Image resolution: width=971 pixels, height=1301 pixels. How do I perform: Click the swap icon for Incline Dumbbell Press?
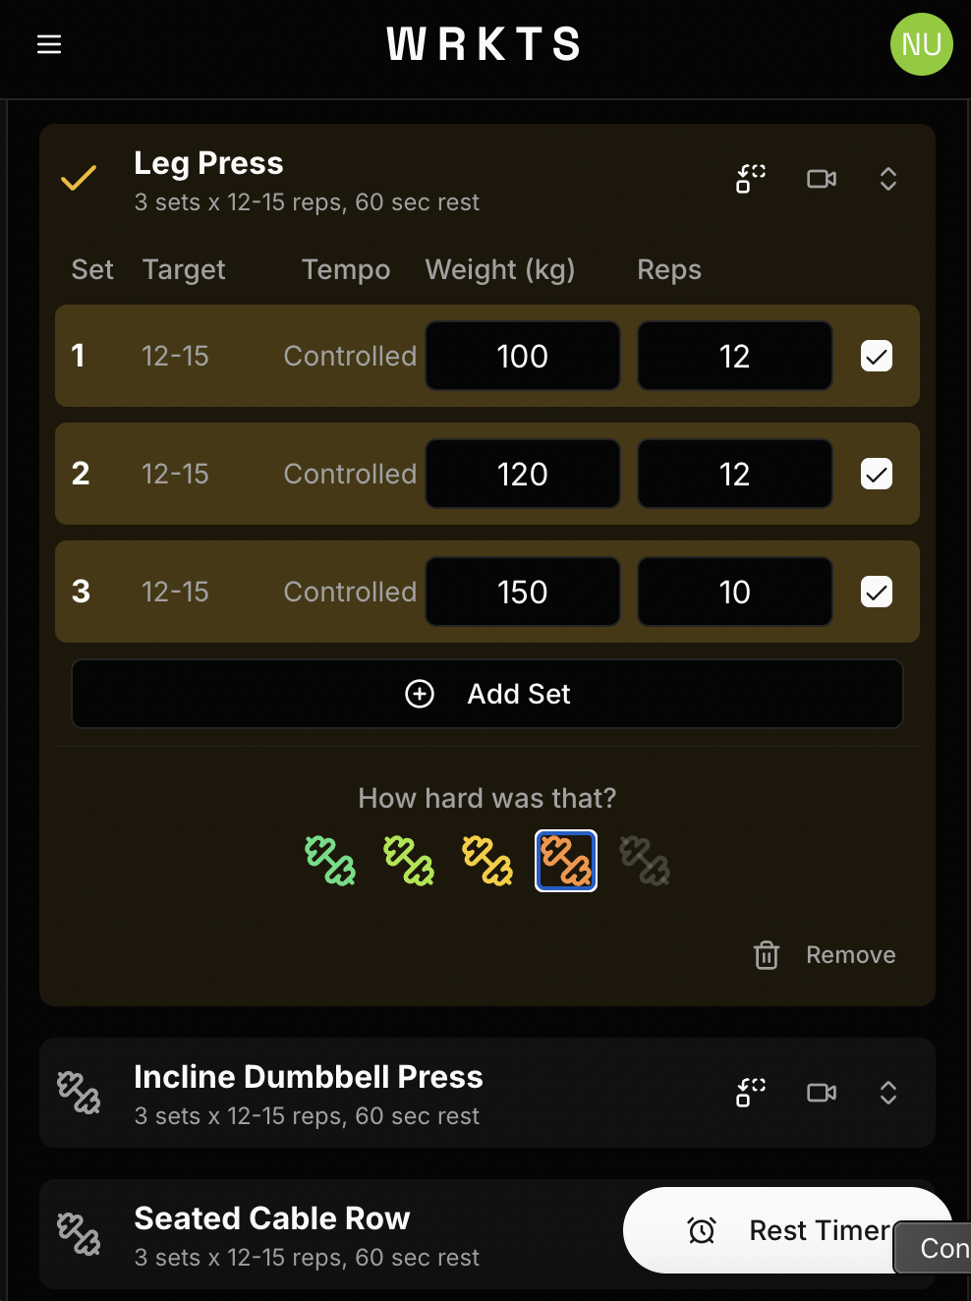pyautogui.click(x=749, y=1093)
